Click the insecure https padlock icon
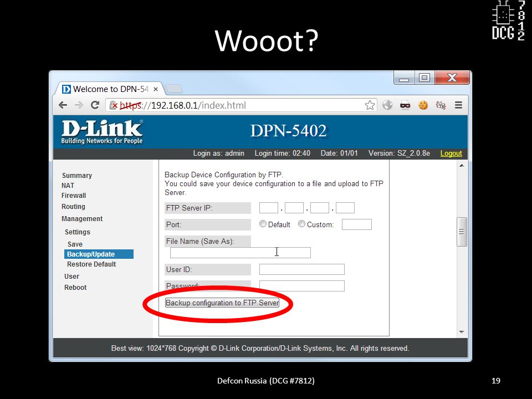 tap(113, 105)
